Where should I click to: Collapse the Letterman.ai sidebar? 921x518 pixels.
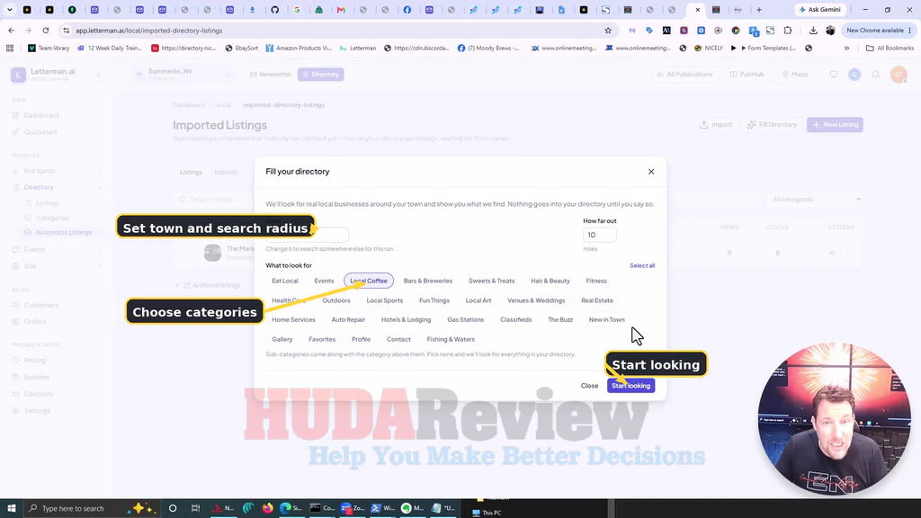click(98, 75)
